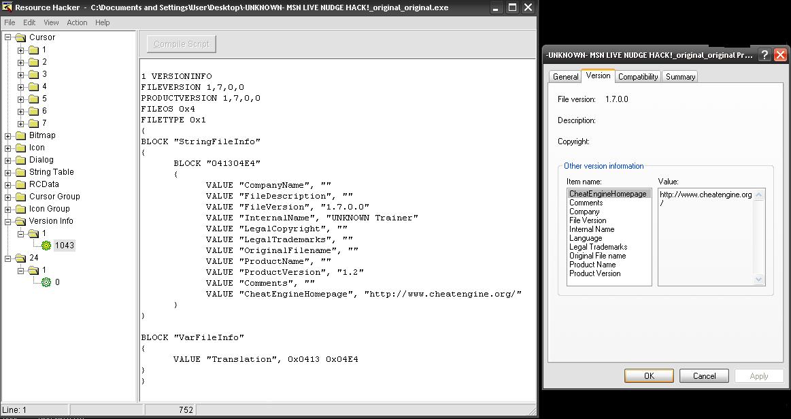
Task: Expand the Dialog tree node
Action: 8,161
